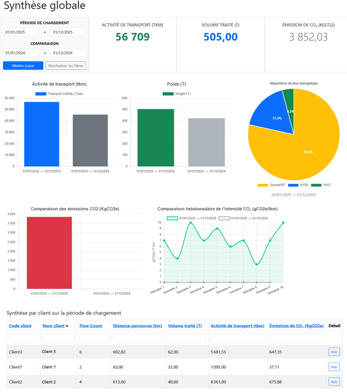Viewport: 347px width, 392px height.
Task: Sort table by Flow Count
Action: (91, 326)
